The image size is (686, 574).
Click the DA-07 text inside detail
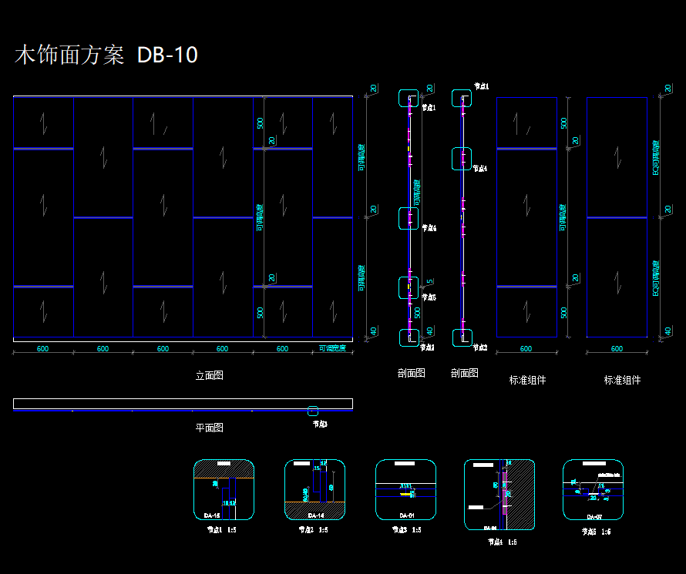(x=594, y=517)
